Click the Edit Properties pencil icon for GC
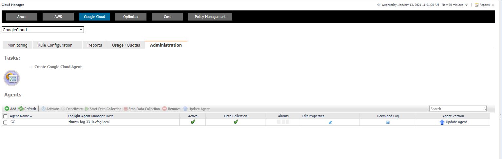The height and width of the screenshot is (159, 502). tap(330, 122)
